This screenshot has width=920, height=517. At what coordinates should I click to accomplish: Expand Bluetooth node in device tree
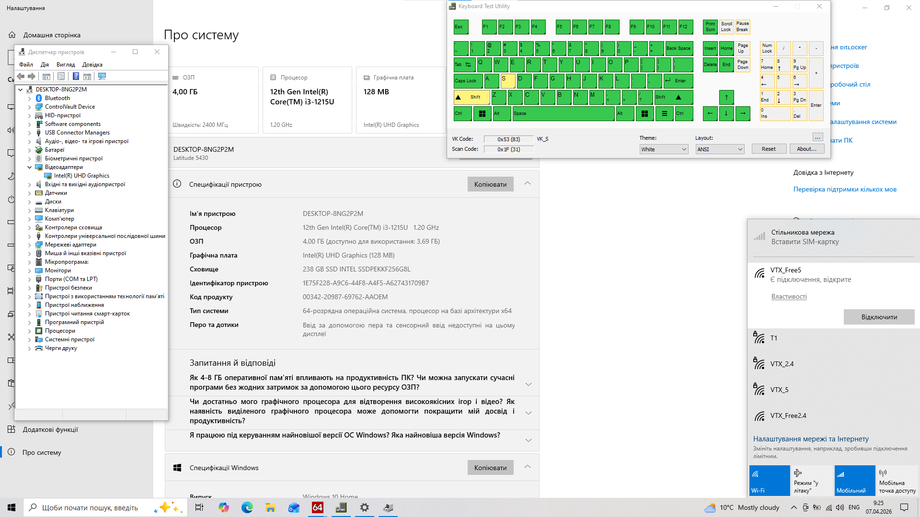click(x=30, y=98)
